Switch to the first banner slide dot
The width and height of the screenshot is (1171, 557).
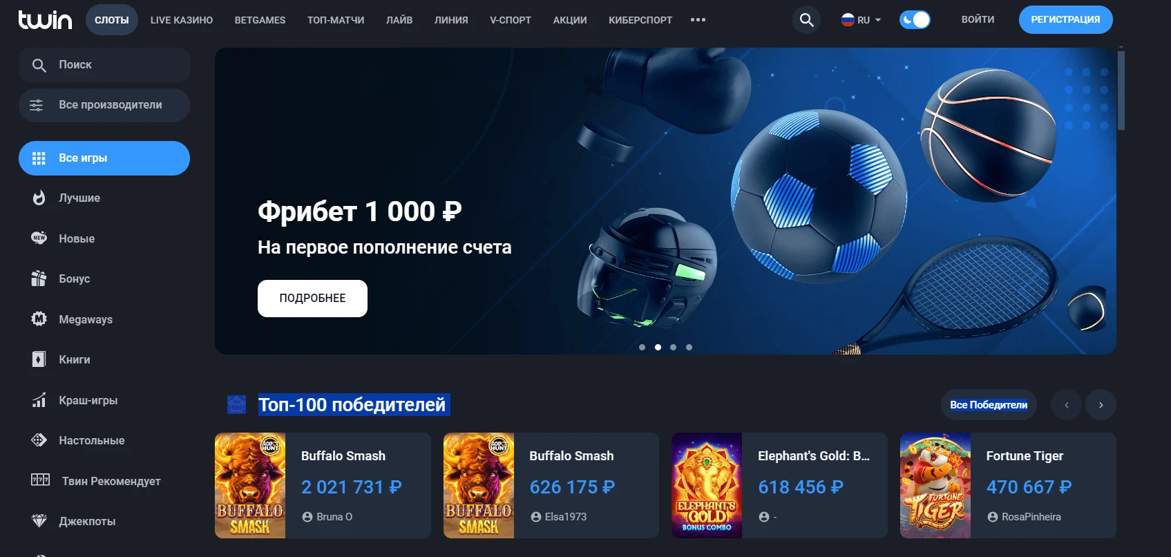coord(642,348)
